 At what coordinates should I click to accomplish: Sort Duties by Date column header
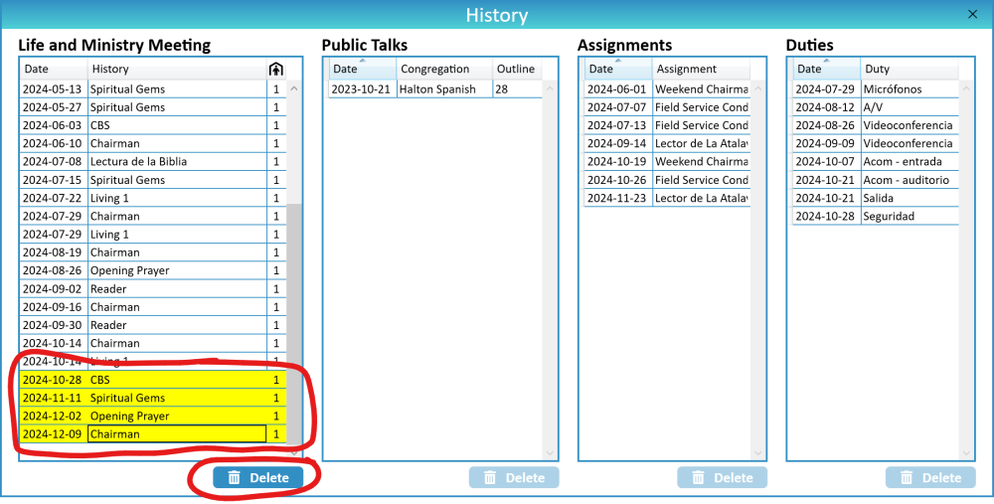826,69
